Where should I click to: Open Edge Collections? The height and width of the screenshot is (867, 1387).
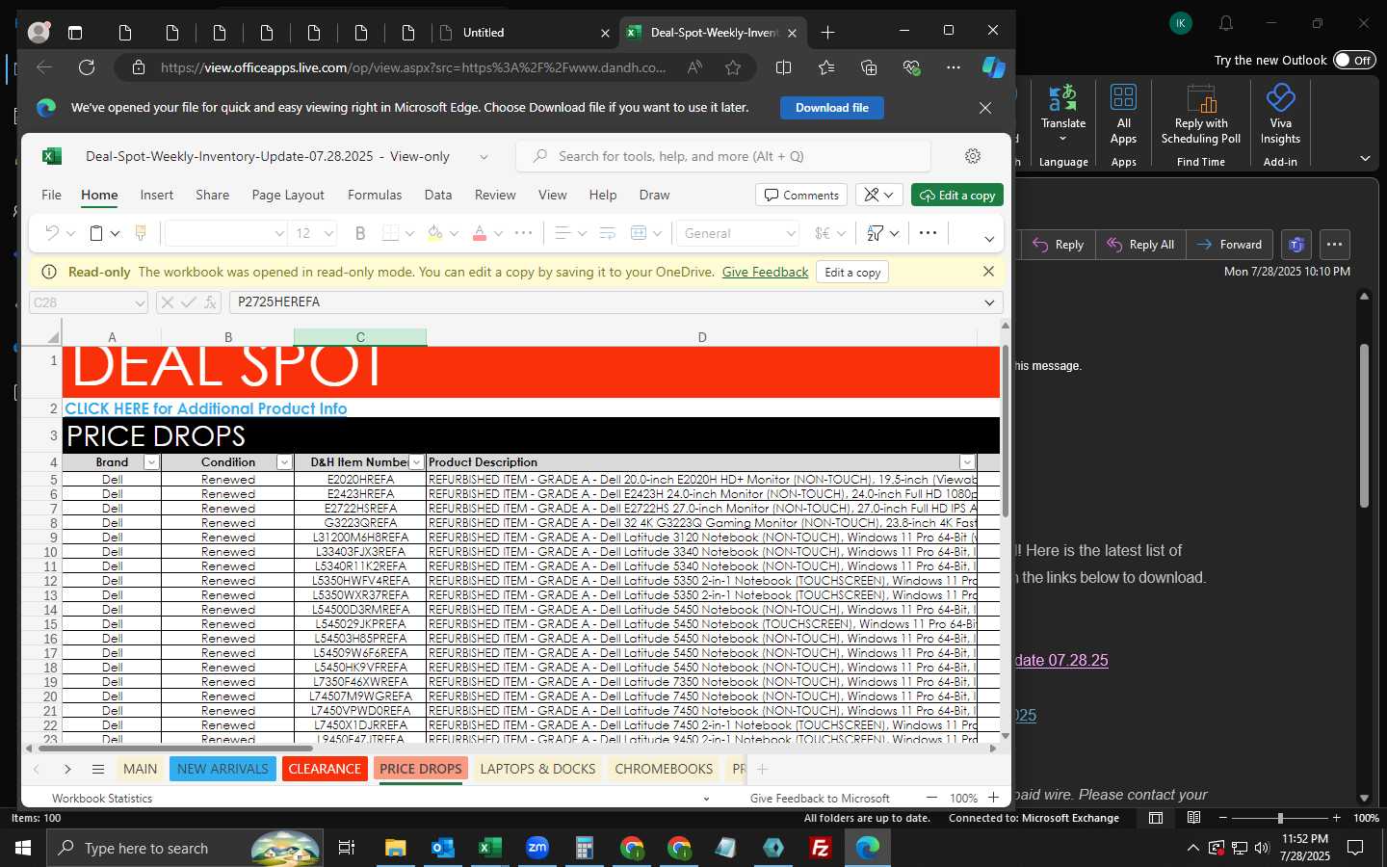pyautogui.click(x=869, y=67)
